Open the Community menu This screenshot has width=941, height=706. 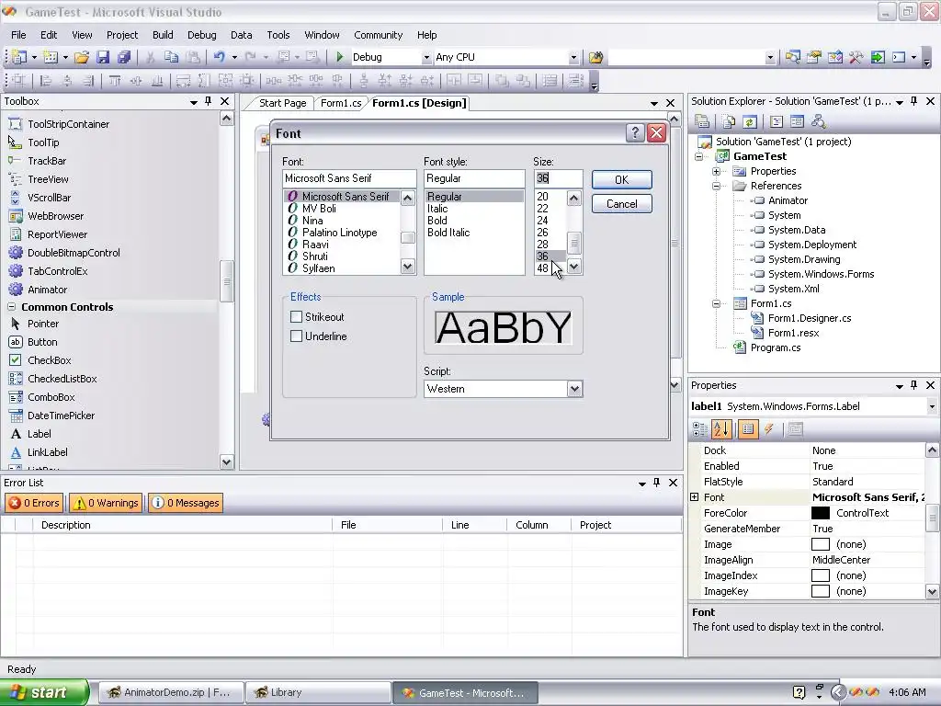(x=378, y=35)
